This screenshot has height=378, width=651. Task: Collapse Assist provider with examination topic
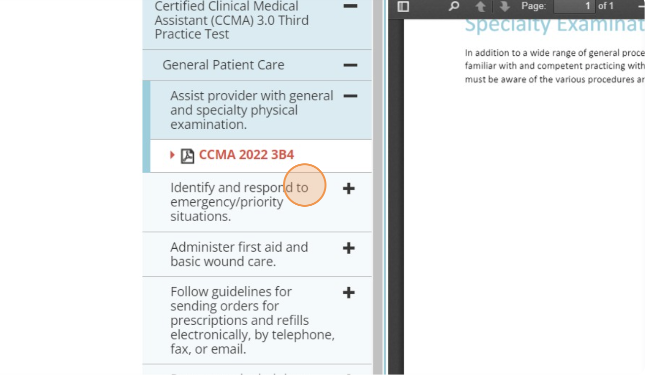(350, 96)
